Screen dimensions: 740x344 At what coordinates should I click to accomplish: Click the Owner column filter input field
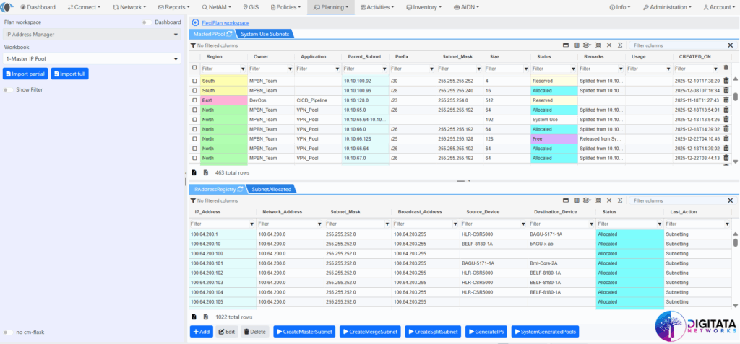266,69
